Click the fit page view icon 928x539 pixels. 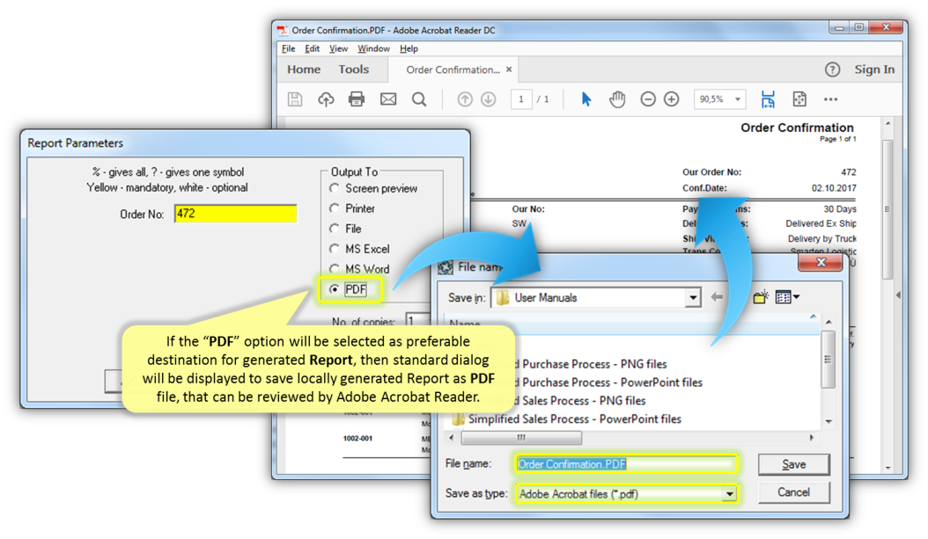[799, 99]
